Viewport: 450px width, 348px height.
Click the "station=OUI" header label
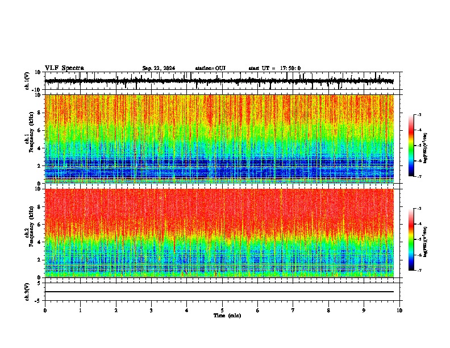pyautogui.click(x=210, y=68)
